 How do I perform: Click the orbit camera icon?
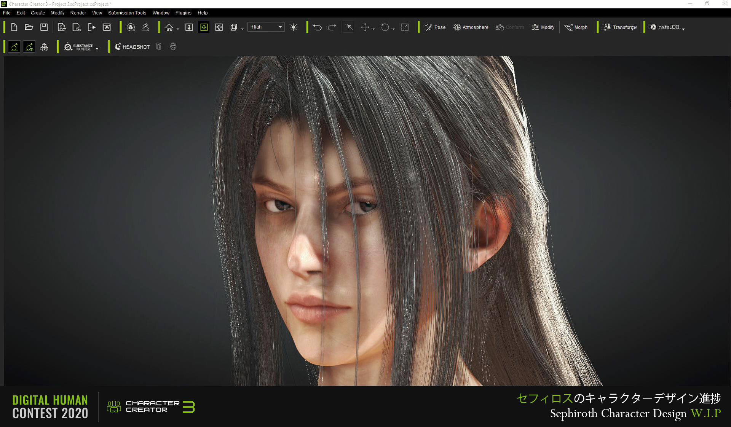coord(219,27)
